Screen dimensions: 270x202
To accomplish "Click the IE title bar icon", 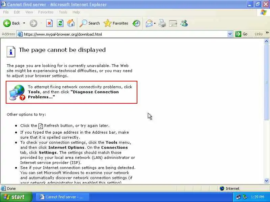I will pos(3,4).
